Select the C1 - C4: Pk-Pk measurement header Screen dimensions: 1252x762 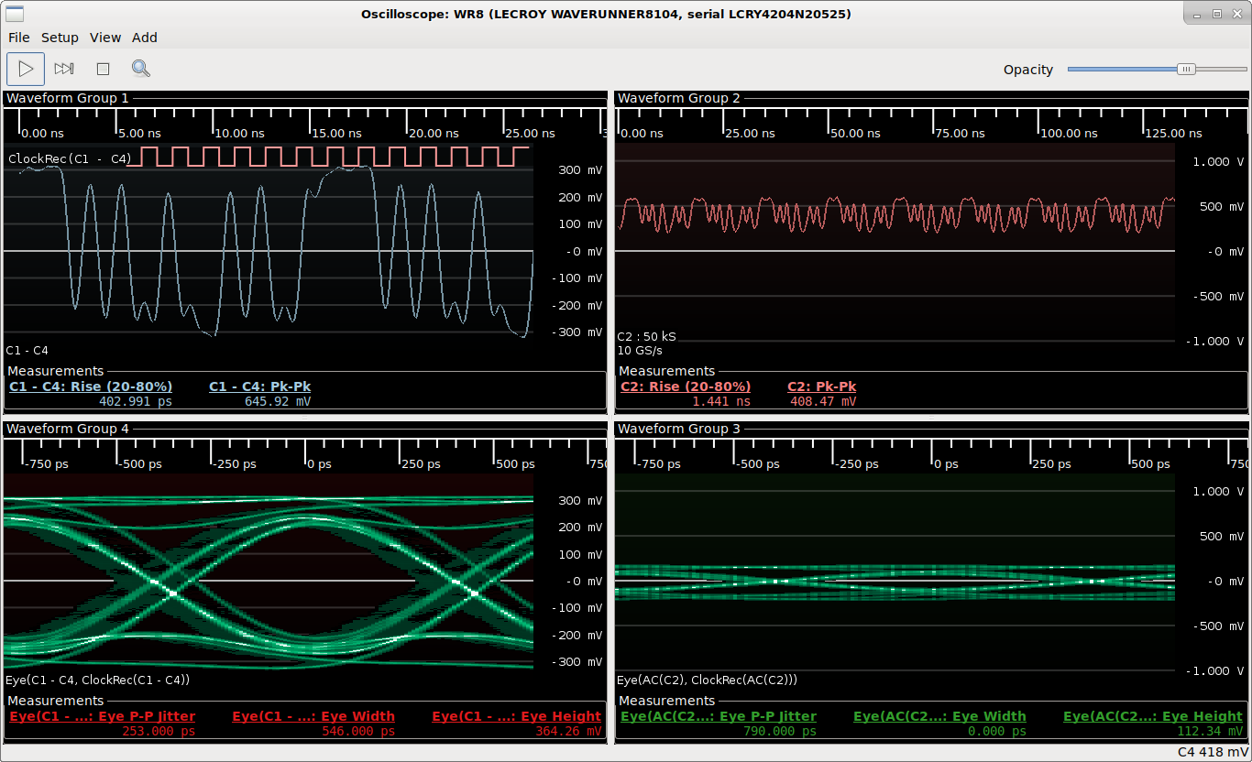[259, 386]
